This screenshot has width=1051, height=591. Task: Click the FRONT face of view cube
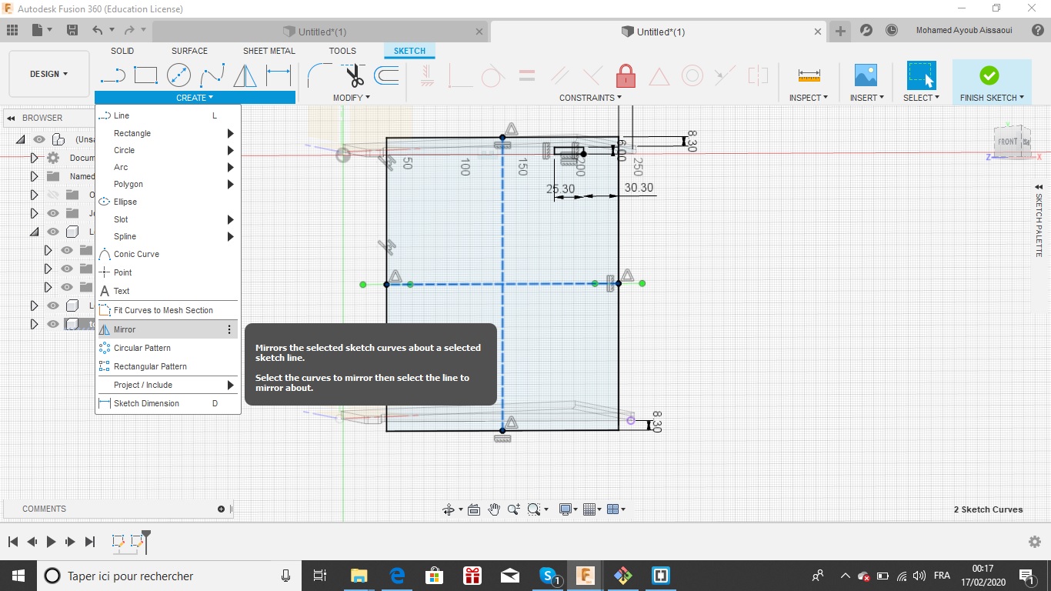(1007, 142)
